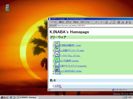Open the お気に入り(A) menu
This screenshot has width=133, height=99.
pos(85,22)
